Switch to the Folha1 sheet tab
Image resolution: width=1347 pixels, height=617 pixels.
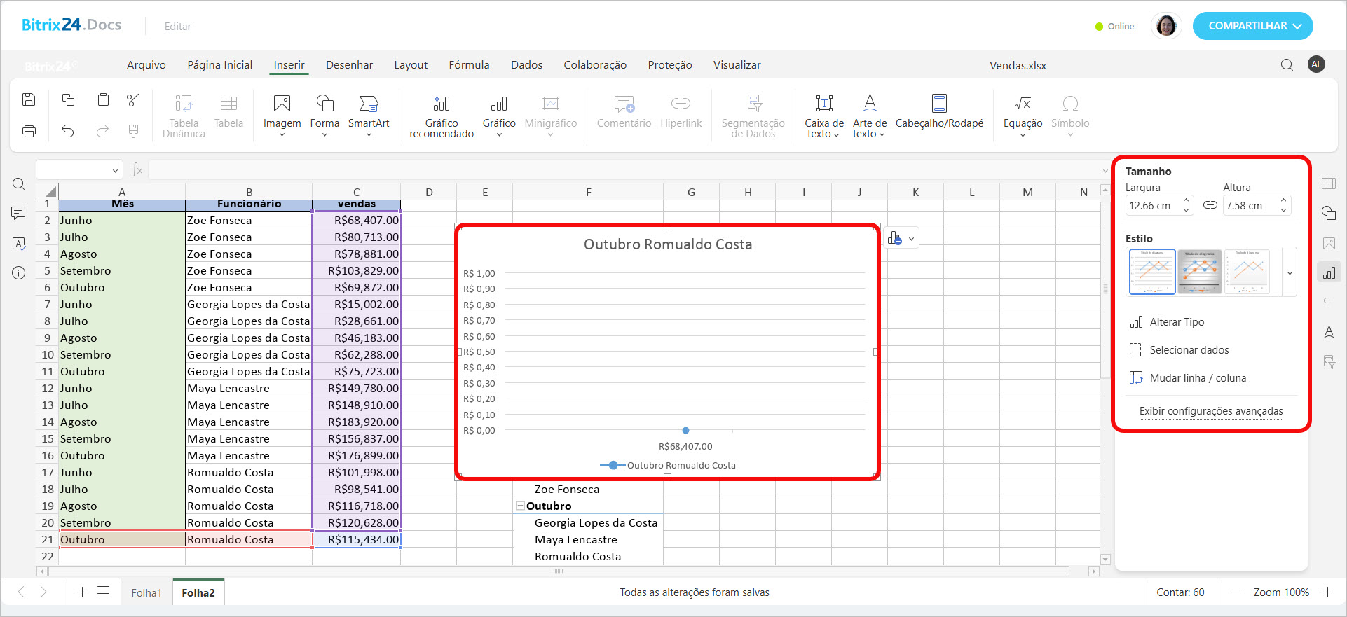pyautogui.click(x=146, y=592)
